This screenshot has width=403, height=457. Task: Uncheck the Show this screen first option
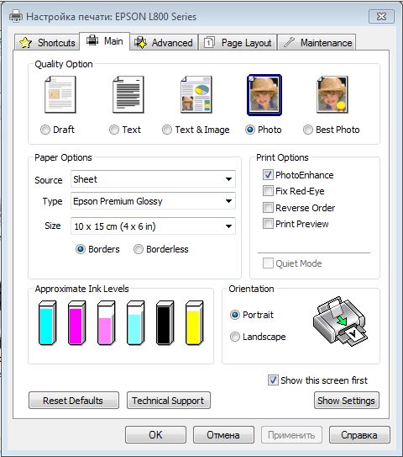pos(273,380)
